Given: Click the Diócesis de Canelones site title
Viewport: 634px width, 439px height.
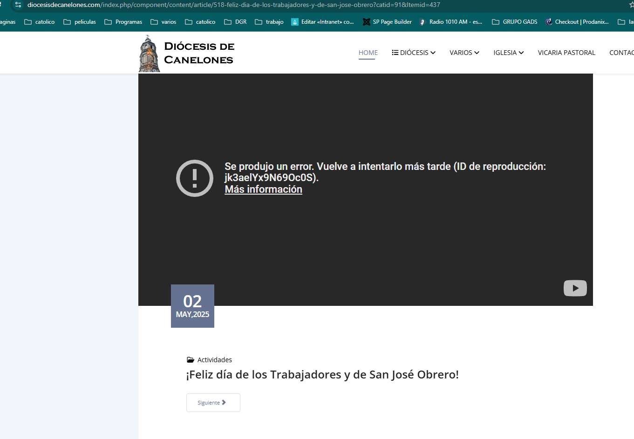Looking at the screenshot, I should point(199,53).
